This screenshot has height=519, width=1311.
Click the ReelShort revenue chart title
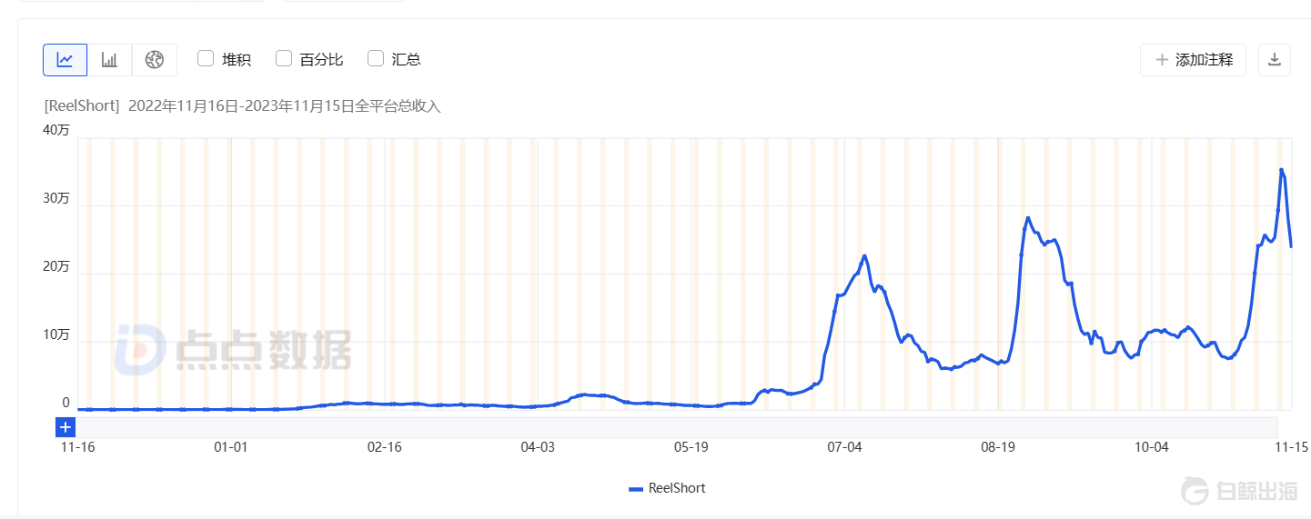pos(242,106)
